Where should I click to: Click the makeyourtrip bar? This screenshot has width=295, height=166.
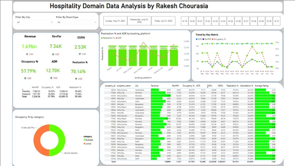coord(164,56)
